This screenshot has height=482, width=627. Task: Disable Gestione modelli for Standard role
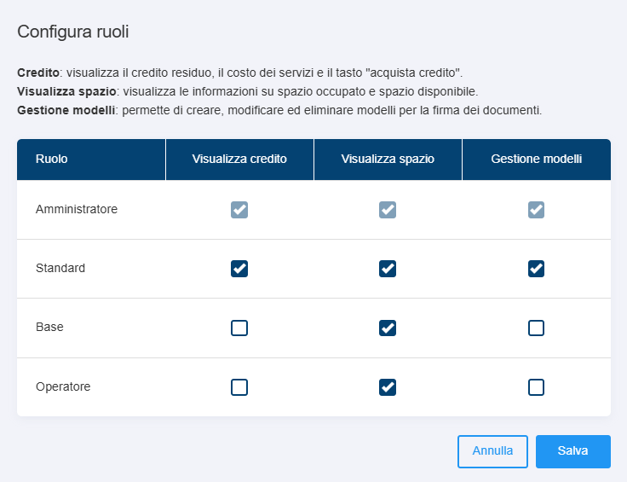pos(536,269)
